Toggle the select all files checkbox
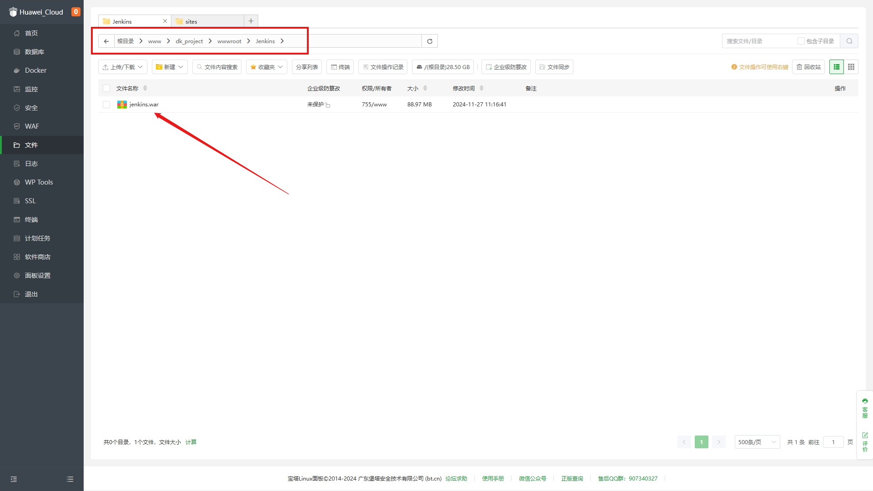Viewport: 873px width, 491px height. [x=106, y=88]
